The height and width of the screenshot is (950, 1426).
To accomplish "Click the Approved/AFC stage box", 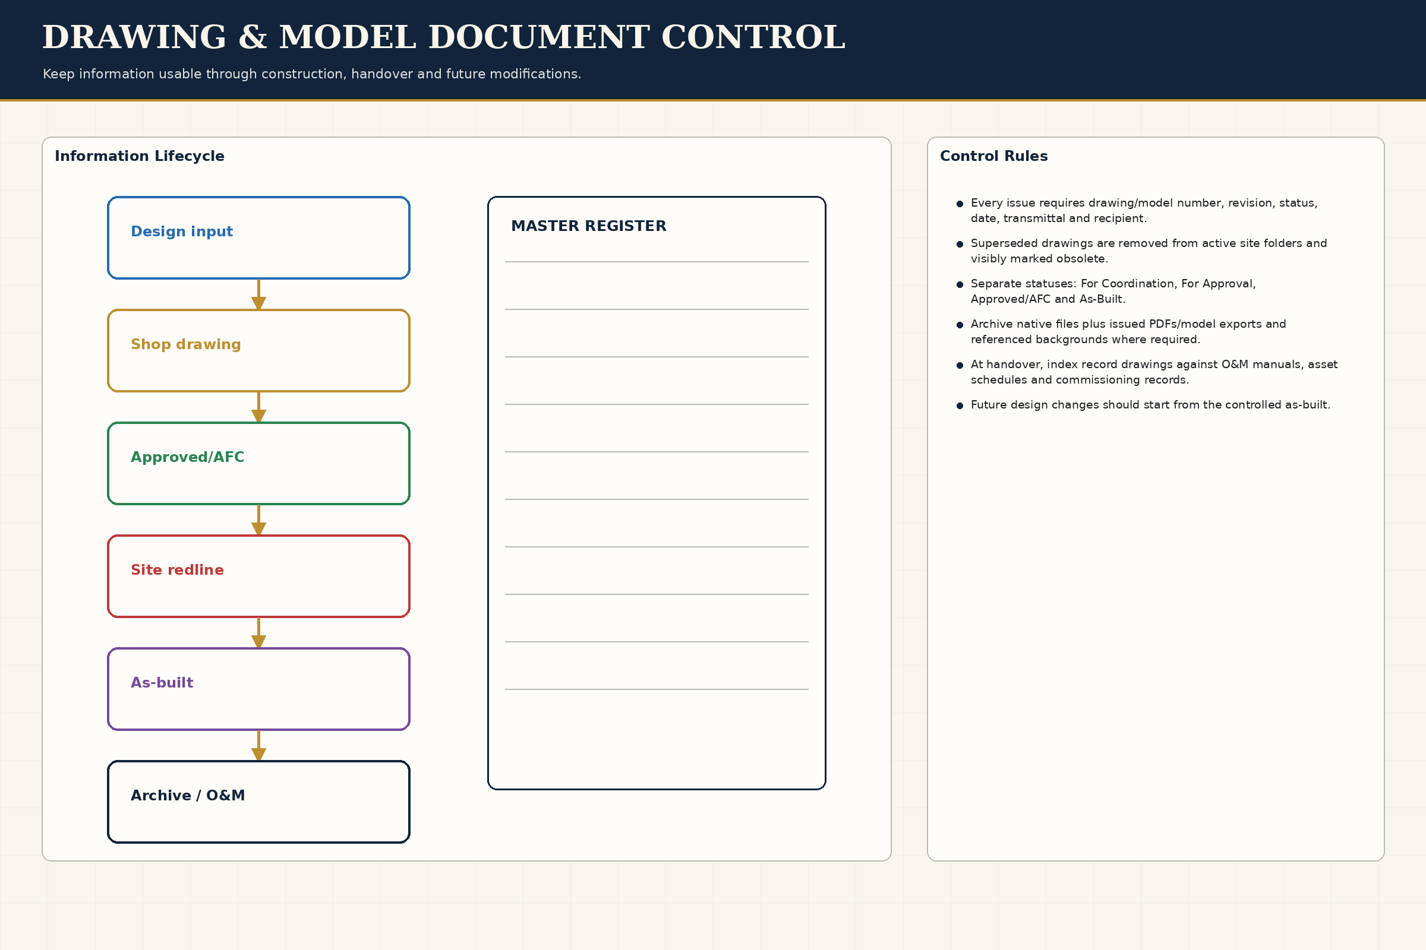I will (259, 464).
